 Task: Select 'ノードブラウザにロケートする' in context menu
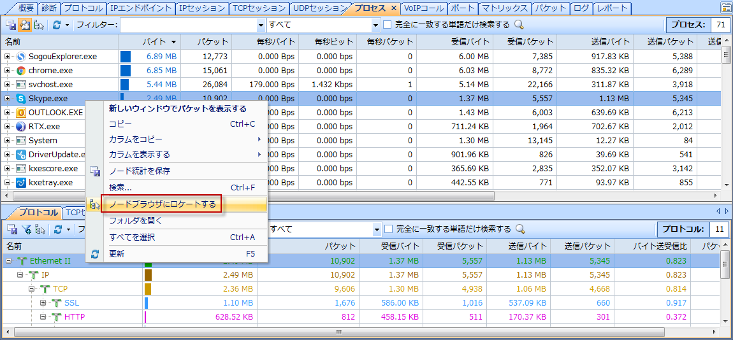click(163, 204)
